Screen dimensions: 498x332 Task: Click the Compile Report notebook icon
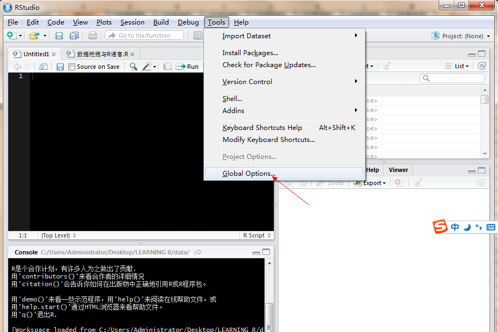[167, 66]
